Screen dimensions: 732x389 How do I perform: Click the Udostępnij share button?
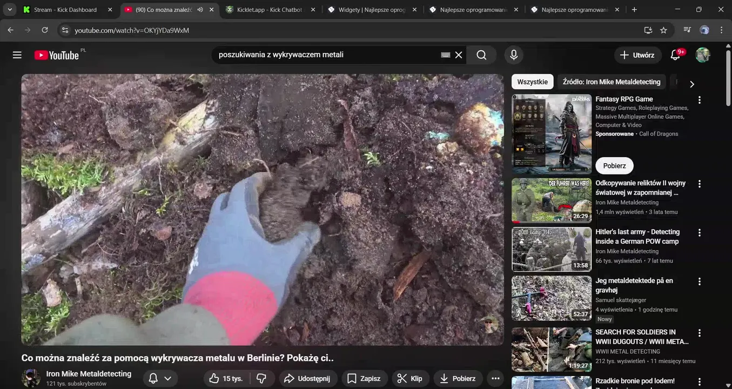point(308,379)
